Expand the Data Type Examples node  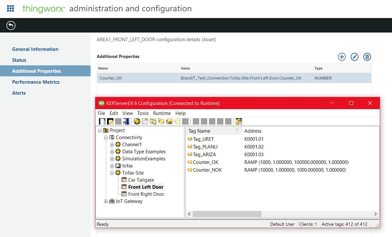[x=112, y=152]
